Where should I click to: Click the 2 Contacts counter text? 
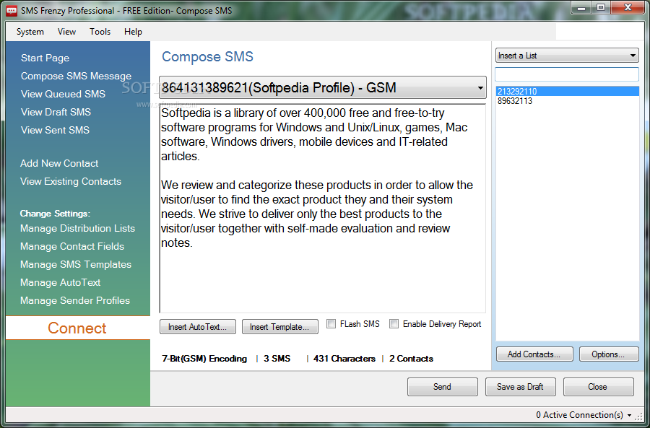click(x=411, y=359)
